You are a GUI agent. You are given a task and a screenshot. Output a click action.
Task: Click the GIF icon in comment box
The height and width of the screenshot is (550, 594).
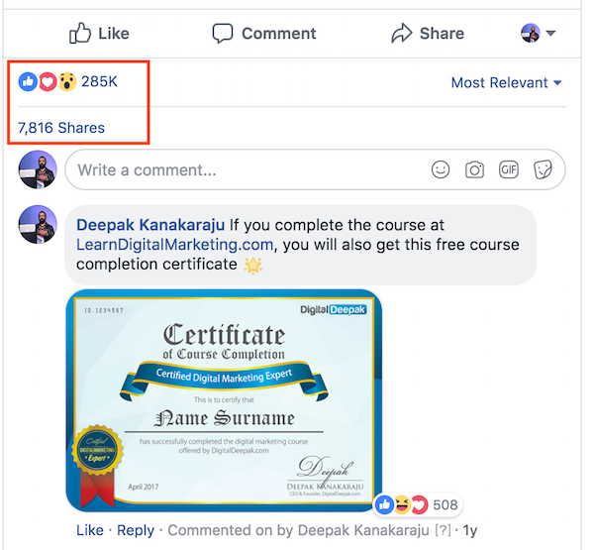tap(509, 169)
